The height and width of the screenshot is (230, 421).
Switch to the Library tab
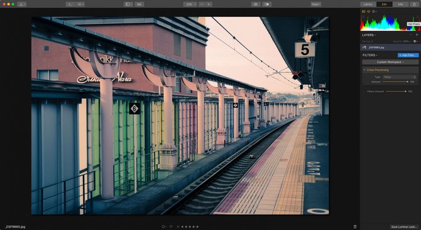click(368, 4)
